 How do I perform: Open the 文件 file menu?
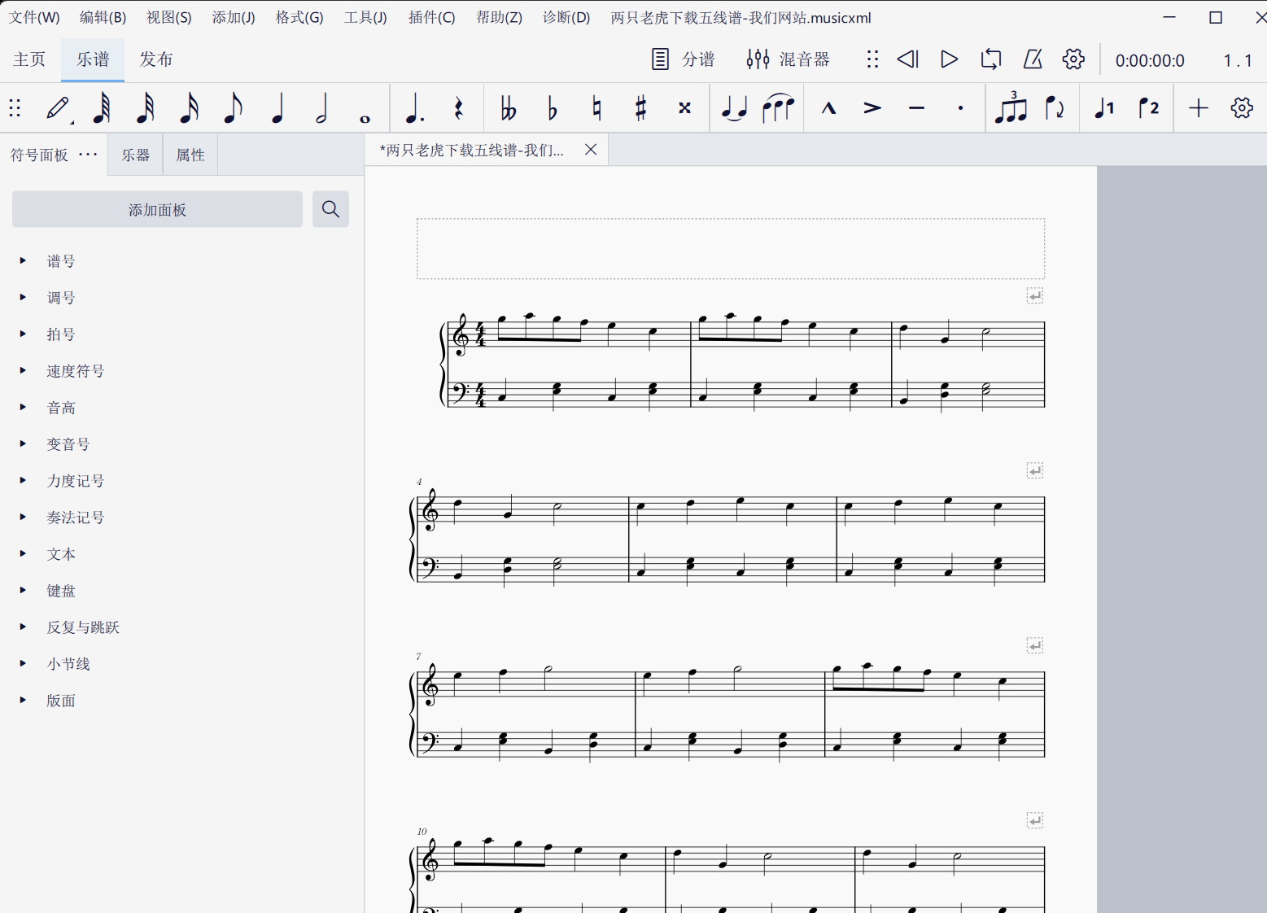click(34, 17)
